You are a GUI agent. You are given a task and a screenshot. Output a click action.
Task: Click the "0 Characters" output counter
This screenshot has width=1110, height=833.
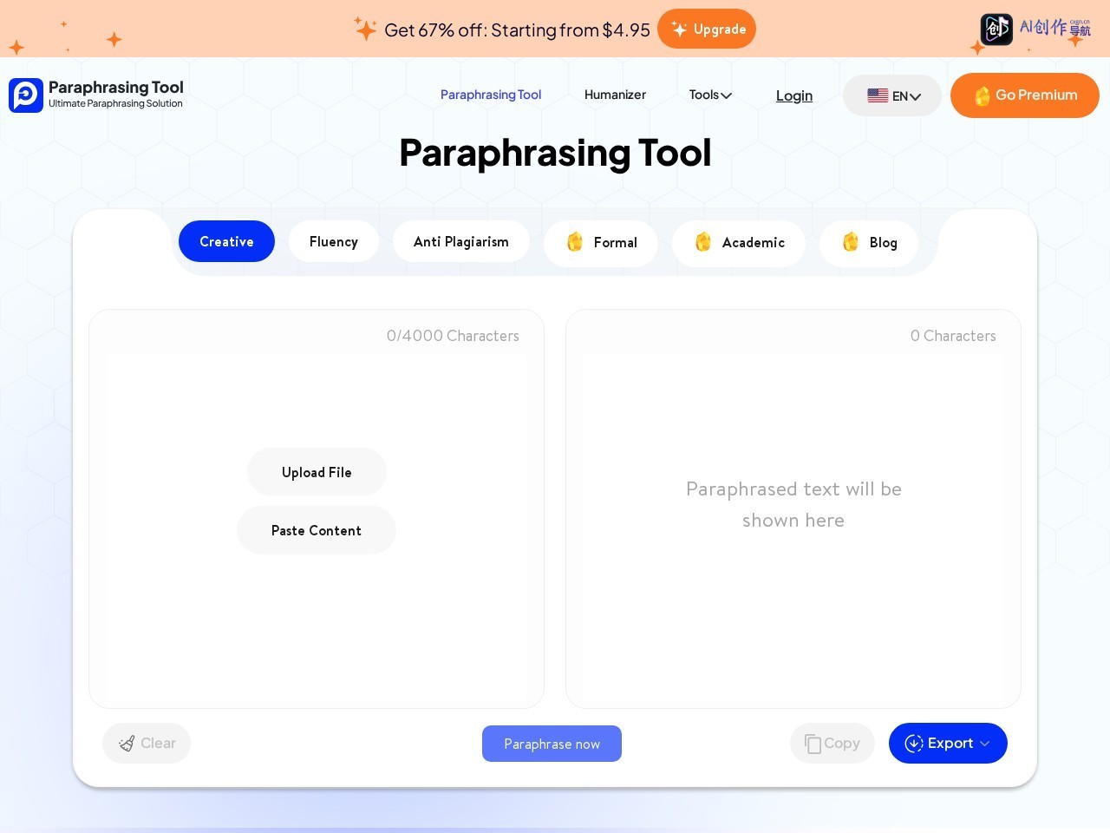point(953,336)
